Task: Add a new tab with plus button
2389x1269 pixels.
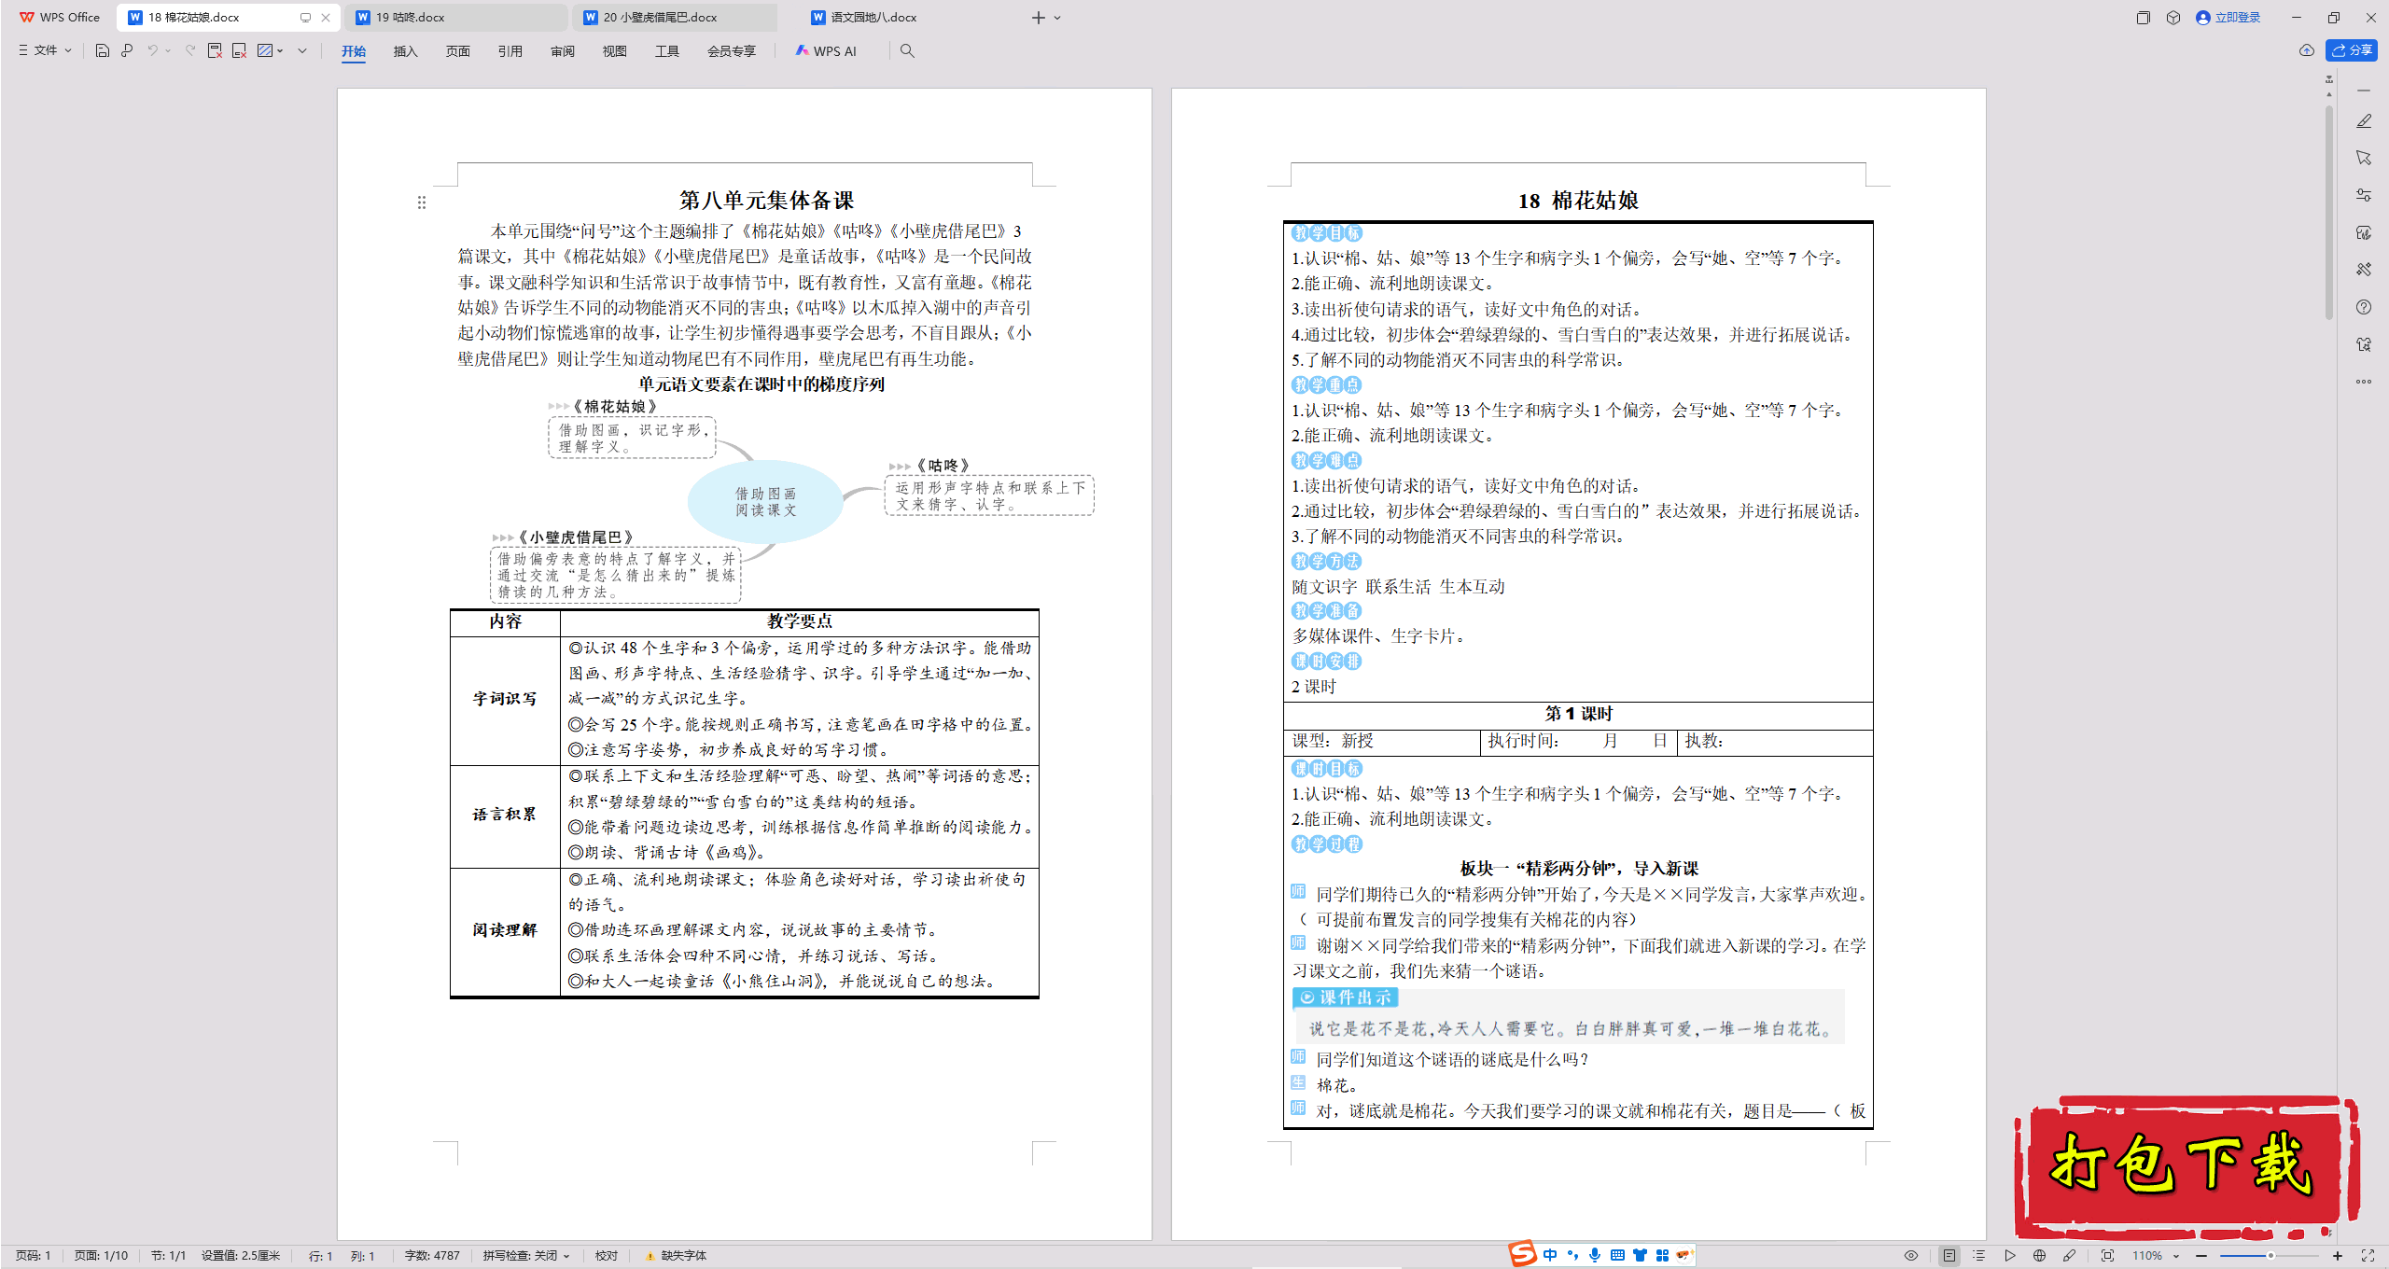Action: click(1038, 18)
